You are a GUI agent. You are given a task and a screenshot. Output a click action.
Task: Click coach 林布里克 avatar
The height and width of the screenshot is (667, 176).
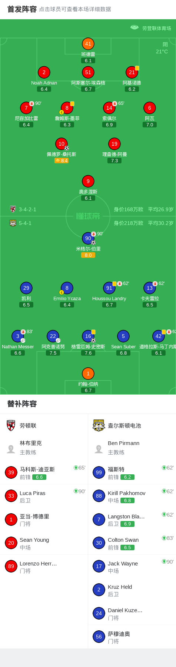point(11,449)
